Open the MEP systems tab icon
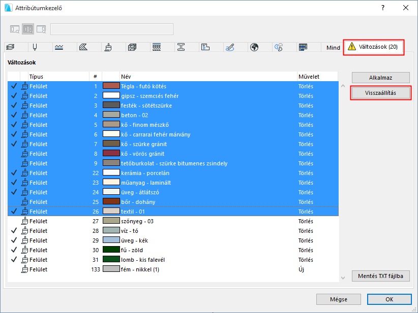Image resolution: width=418 pixels, height=313 pixels. point(230,47)
